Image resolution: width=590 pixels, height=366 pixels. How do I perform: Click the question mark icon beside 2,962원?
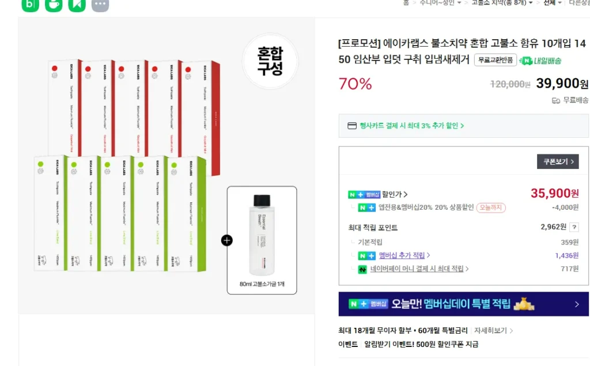tap(574, 227)
